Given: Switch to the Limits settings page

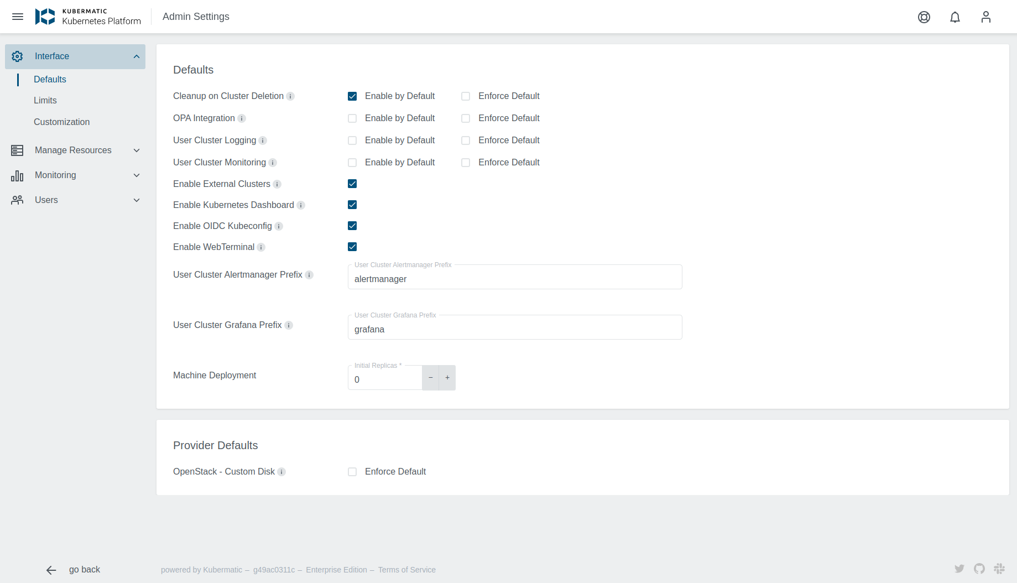Looking at the screenshot, I should coord(45,100).
